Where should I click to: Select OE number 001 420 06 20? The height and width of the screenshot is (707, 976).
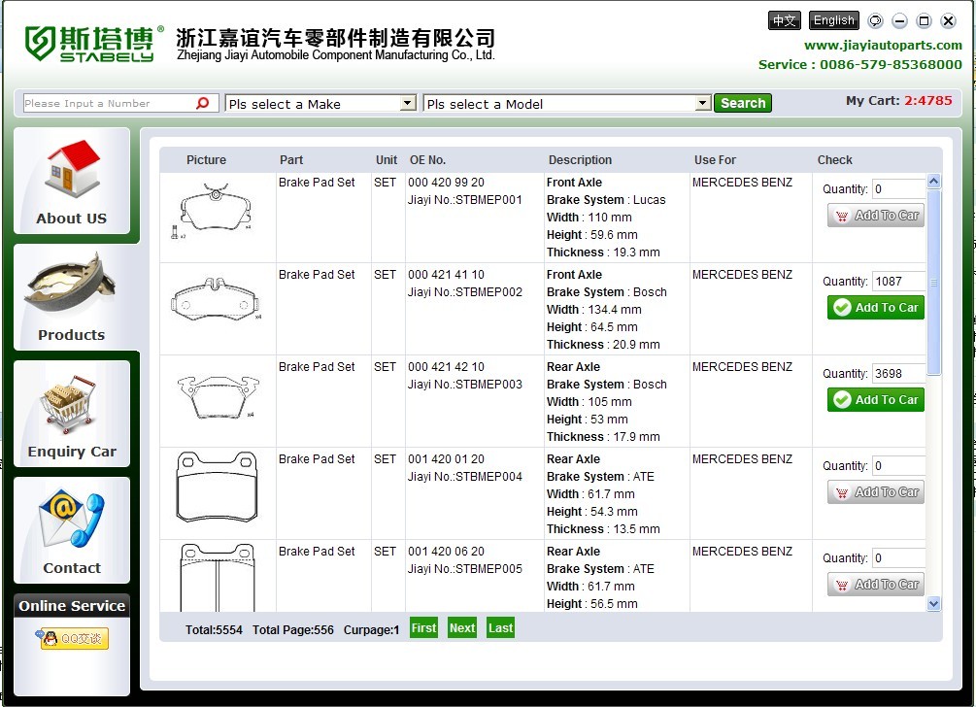tap(447, 552)
